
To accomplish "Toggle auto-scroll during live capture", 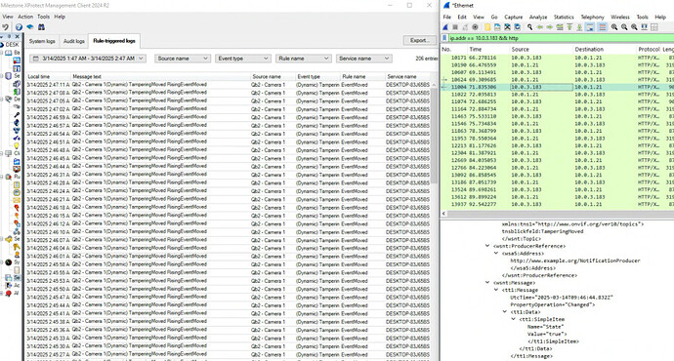I will click(590, 27).
